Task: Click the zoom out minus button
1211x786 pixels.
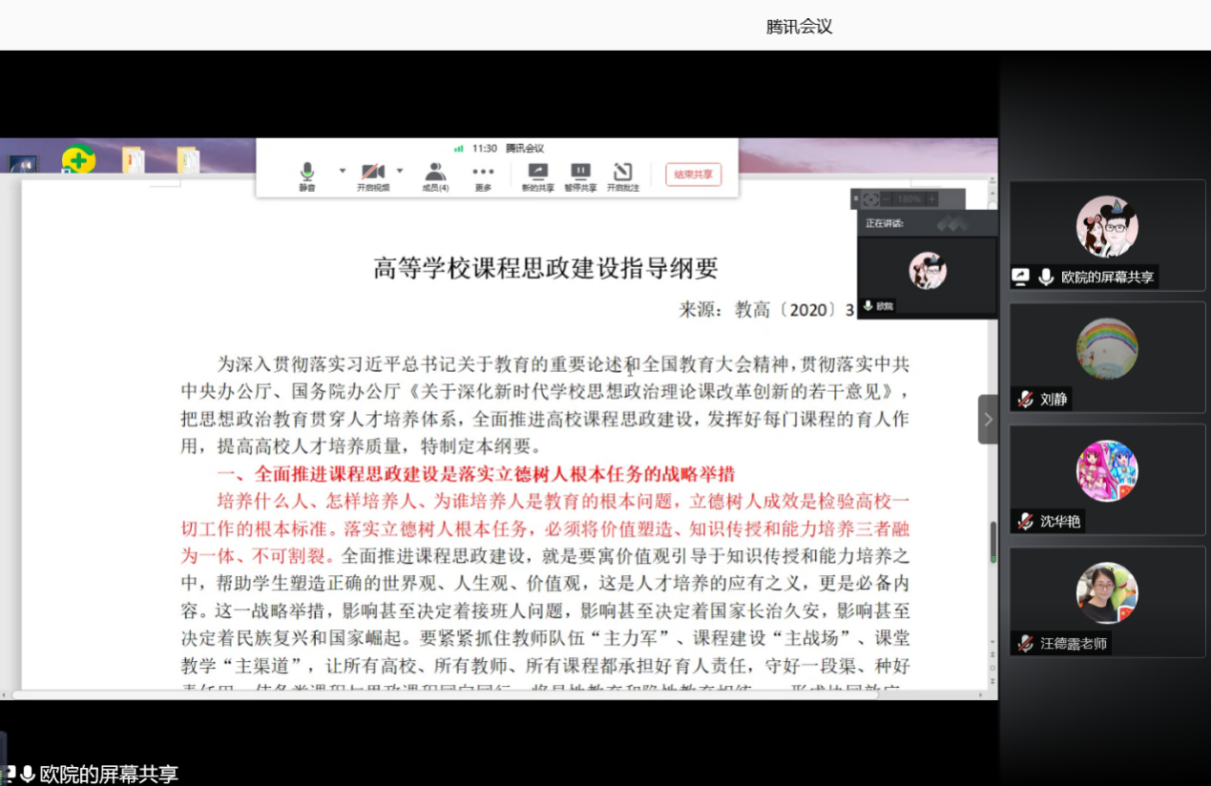Action: pos(886,199)
